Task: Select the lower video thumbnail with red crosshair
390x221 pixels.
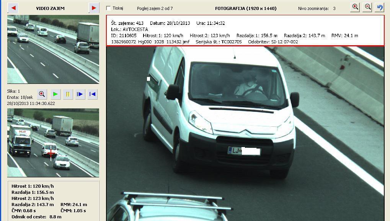Action: pyautogui.click(x=53, y=142)
